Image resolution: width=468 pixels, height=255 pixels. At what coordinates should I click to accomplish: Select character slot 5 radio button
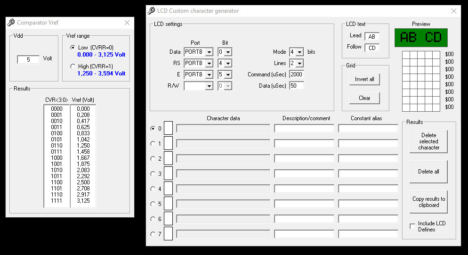(153, 204)
